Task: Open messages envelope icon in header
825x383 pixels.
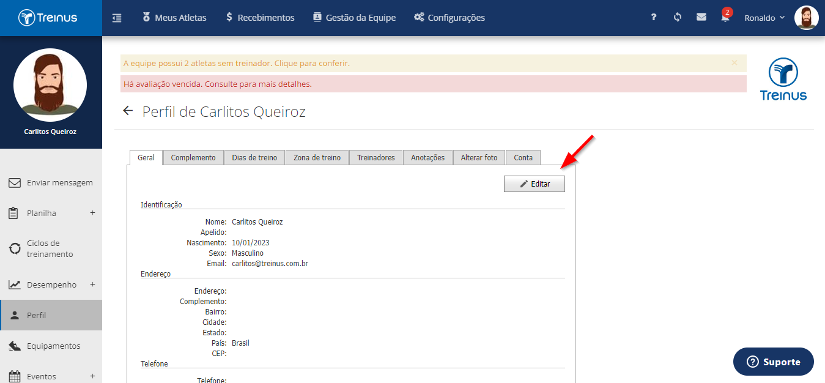Action: 701,18
